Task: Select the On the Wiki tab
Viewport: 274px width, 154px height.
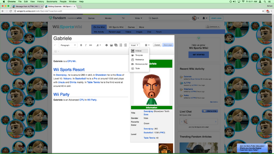Action: point(99,27)
